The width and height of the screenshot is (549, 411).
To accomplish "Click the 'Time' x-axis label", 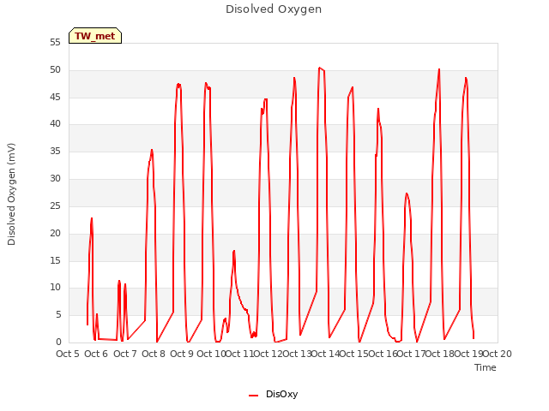I will (486, 367).
